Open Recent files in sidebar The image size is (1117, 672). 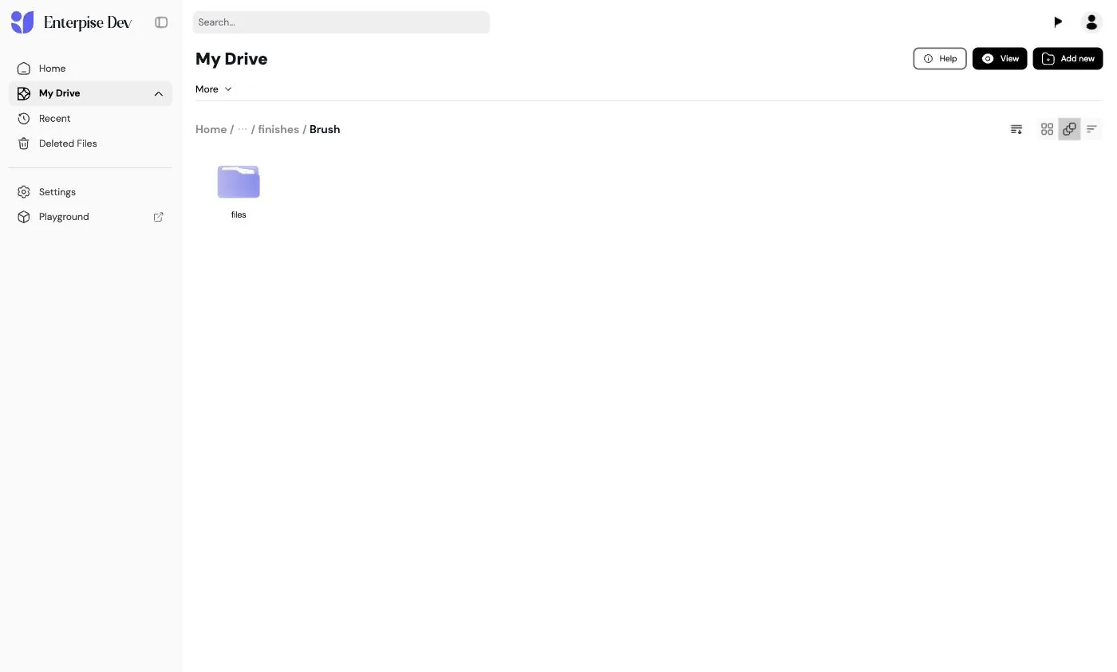click(x=90, y=119)
